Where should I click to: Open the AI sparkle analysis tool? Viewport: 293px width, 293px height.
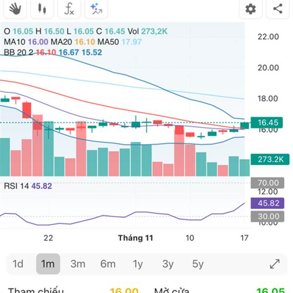click(96, 8)
